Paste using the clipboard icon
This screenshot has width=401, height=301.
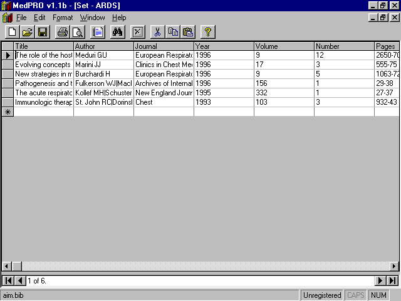click(187, 31)
